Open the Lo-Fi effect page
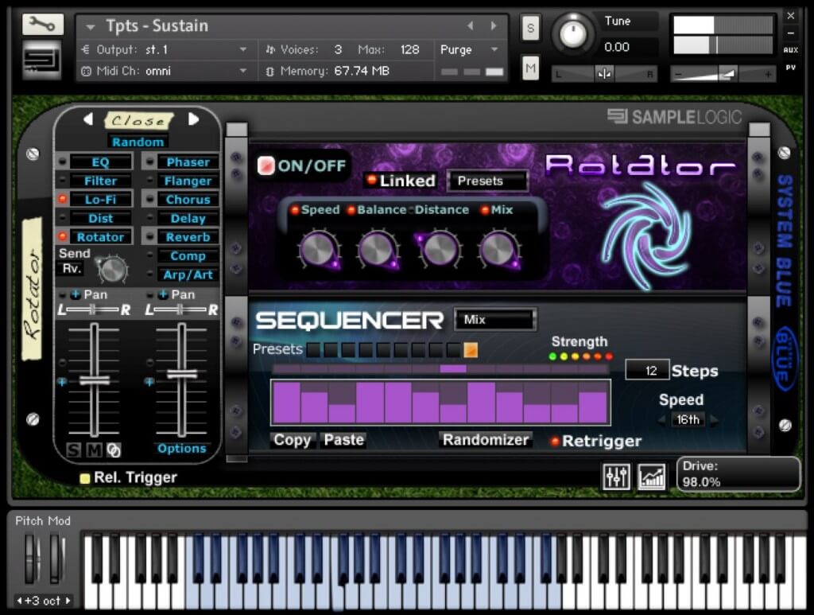 [100, 200]
